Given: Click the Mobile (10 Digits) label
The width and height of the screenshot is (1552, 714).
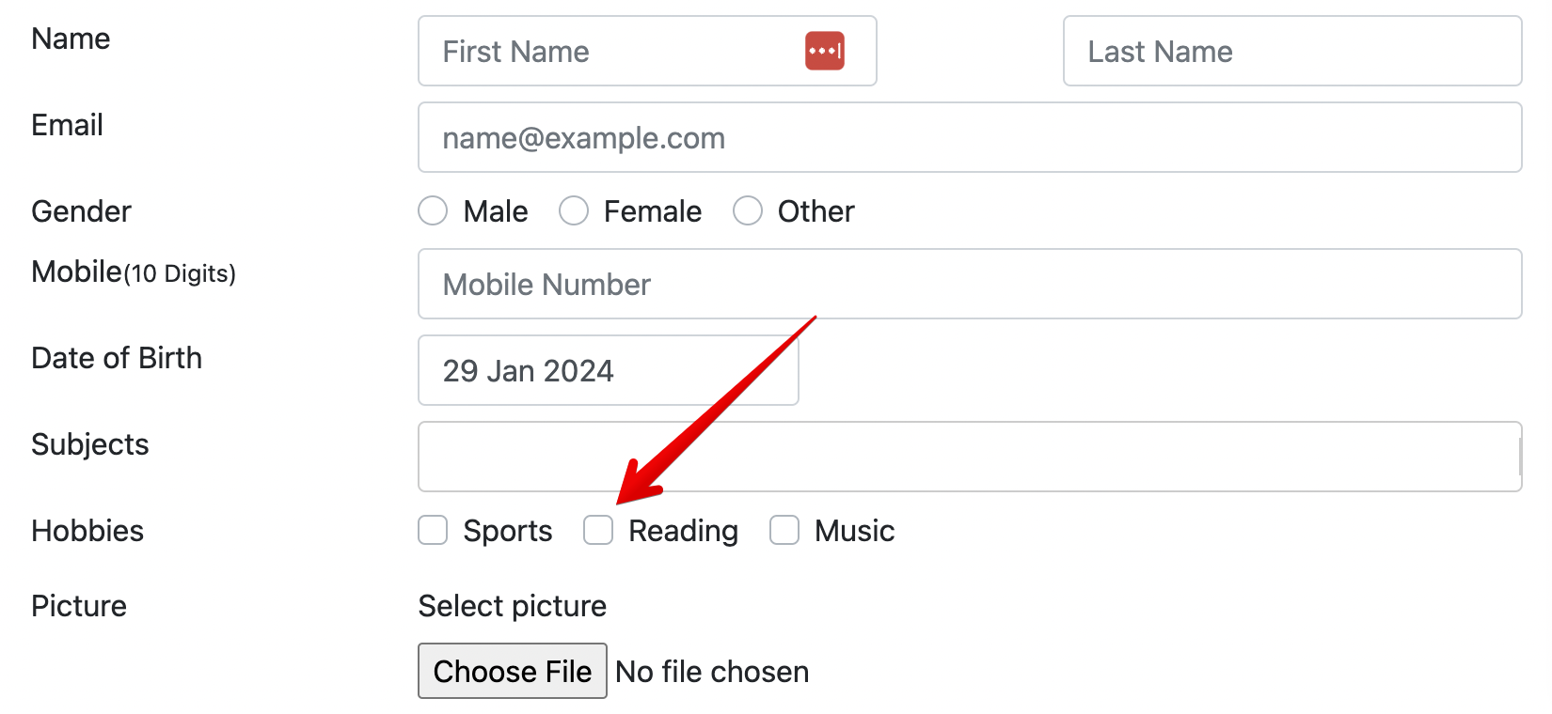Looking at the screenshot, I should pos(134,272).
